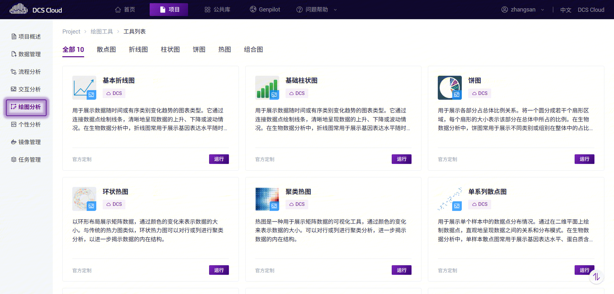This screenshot has width=614, height=294.
Task: Open the zhangsan user account dropdown
Action: (523, 10)
